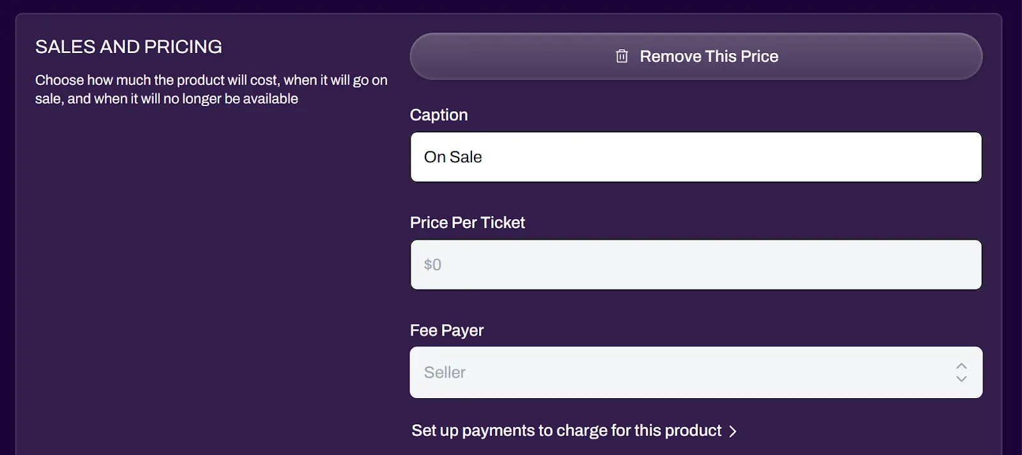Image resolution: width=1022 pixels, height=455 pixels.
Task: Click the SALES AND PRICING heading
Action: coord(128,46)
